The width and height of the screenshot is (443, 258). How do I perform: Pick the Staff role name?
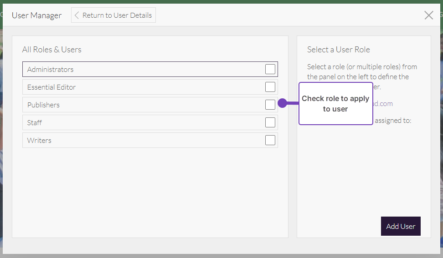coord(35,123)
